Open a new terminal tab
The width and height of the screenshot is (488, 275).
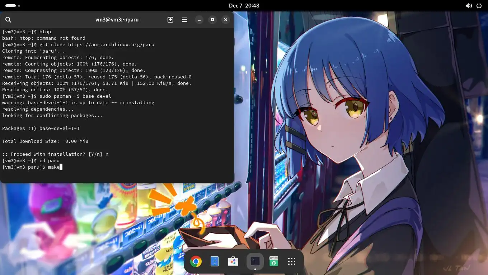click(170, 20)
